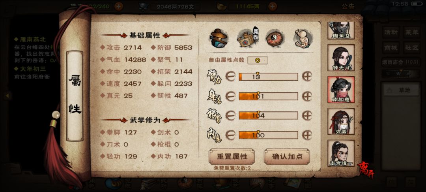Click 确认加点 confirm button
Image resolution: width=426 pixels, height=192 pixels.
pyautogui.click(x=287, y=156)
